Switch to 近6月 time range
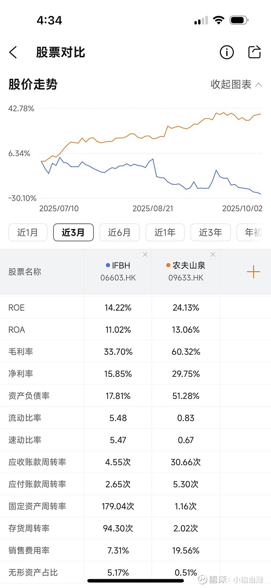This screenshot has height=588, width=271. pos(119,232)
